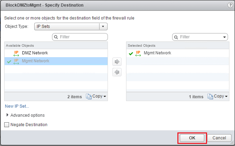Select Mgmt Network in Available Objects list
Screen dimensions: 235x146
coord(36,61)
